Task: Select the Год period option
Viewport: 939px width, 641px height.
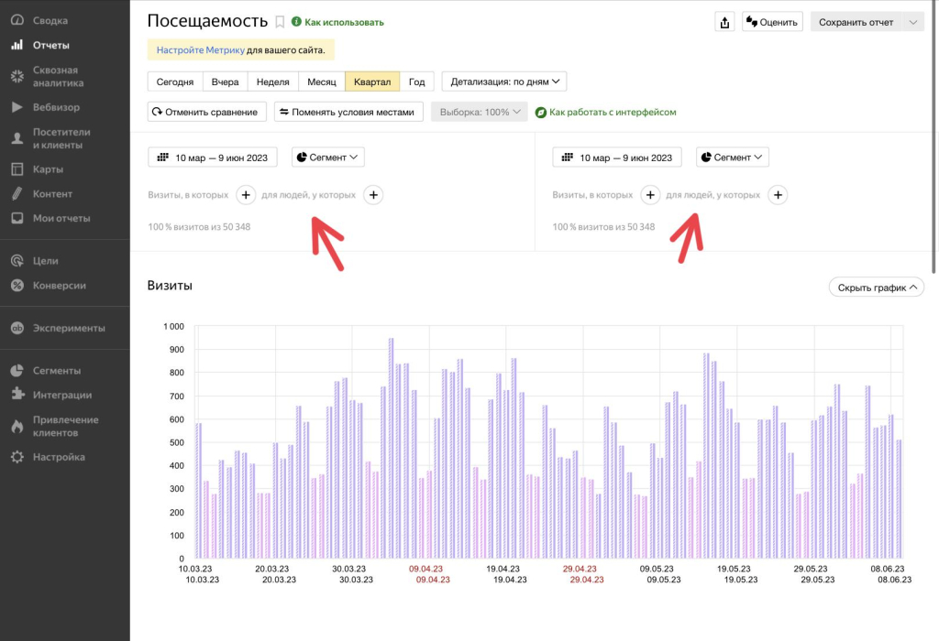Action: click(416, 81)
